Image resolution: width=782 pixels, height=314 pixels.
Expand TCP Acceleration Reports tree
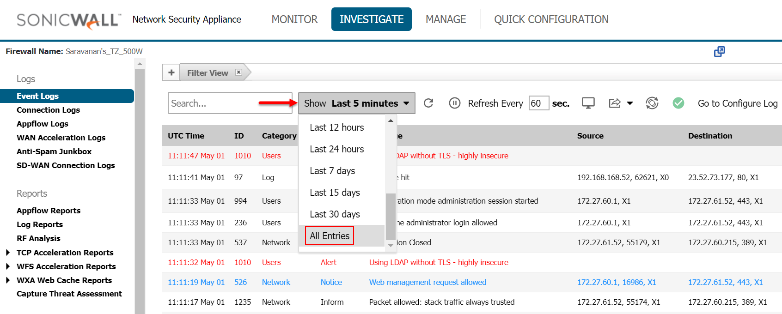pyautogui.click(x=8, y=253)
